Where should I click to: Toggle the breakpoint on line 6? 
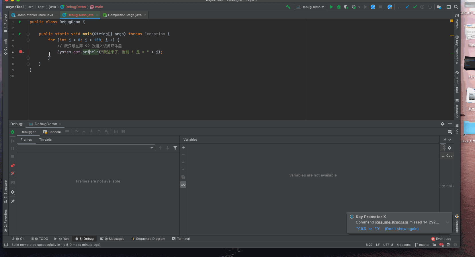(21, 52)
